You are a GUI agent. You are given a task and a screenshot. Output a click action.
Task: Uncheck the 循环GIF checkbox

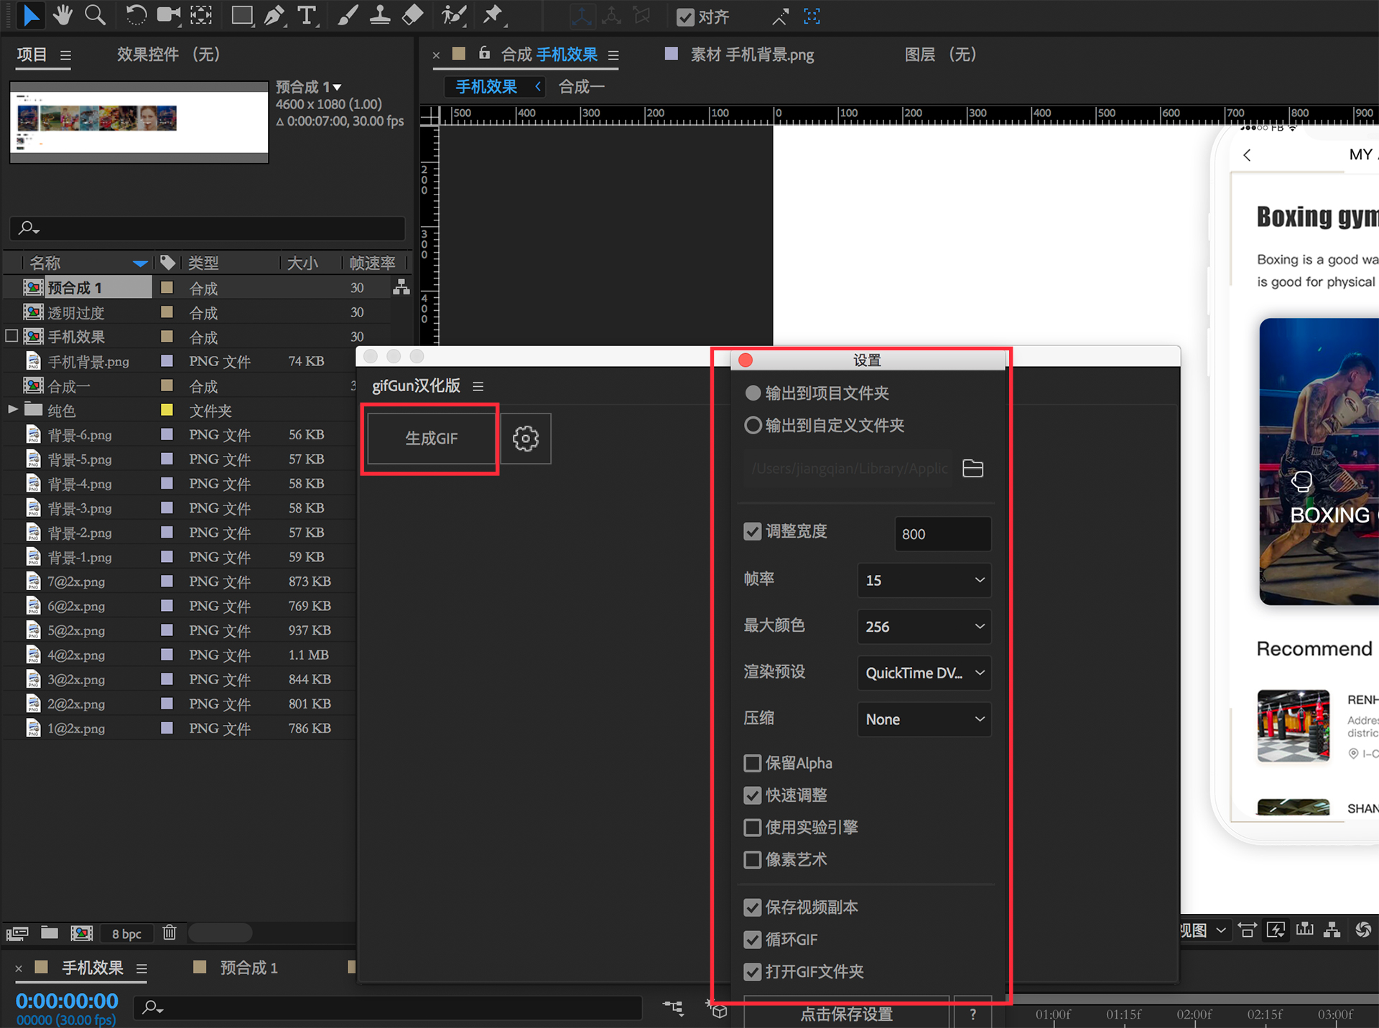point(752,940)
